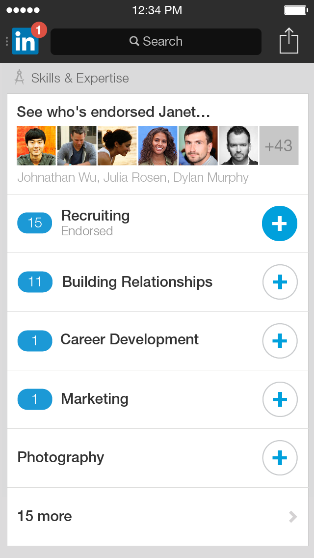Select the Photography skill label

[61, 457]
